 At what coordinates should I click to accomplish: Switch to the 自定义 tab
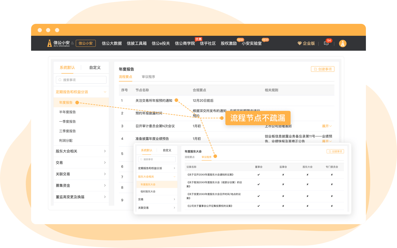coord(95,68)
